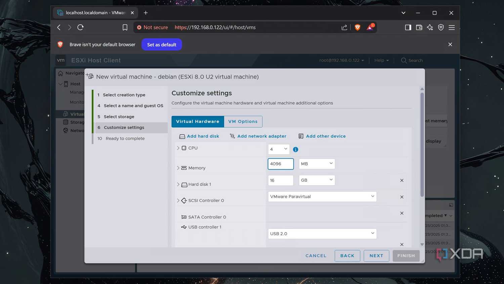Viewport: 504px width, 284px height.
Task: Remove Hard disk 1 with its X
Action: (402, 180)
